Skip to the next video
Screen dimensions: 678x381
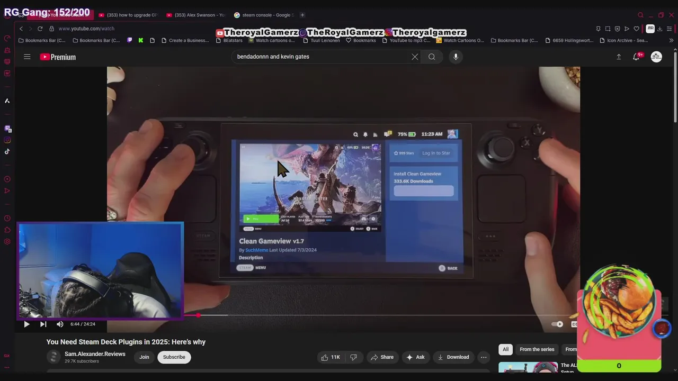[43, 324]
